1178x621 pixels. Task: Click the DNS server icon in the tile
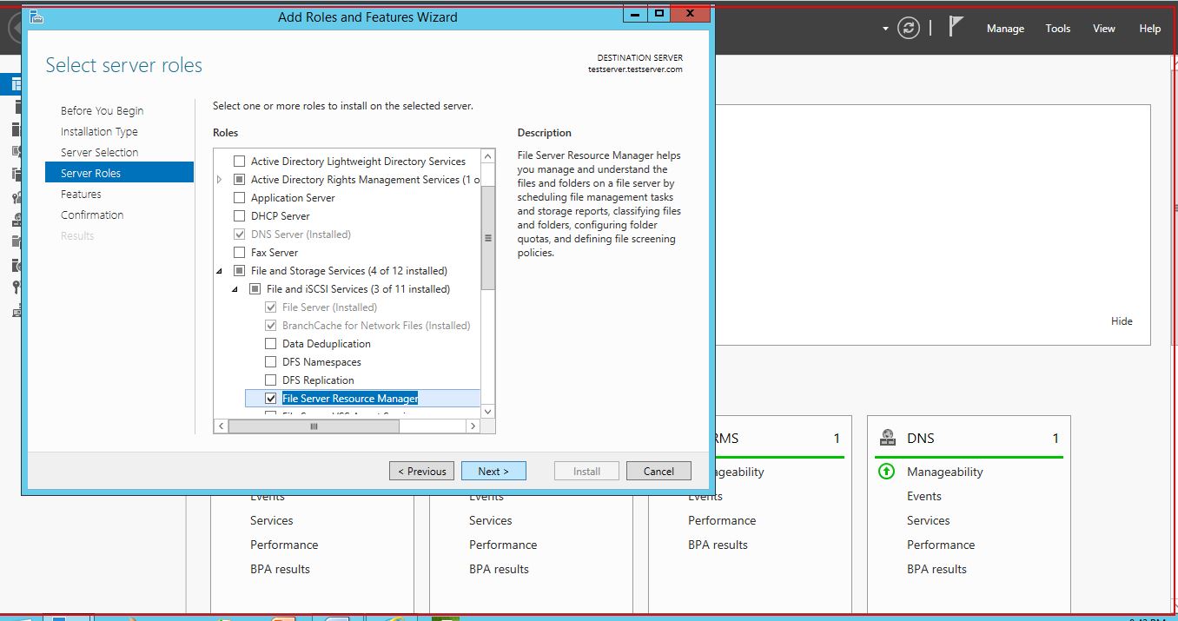coord(887,438)
